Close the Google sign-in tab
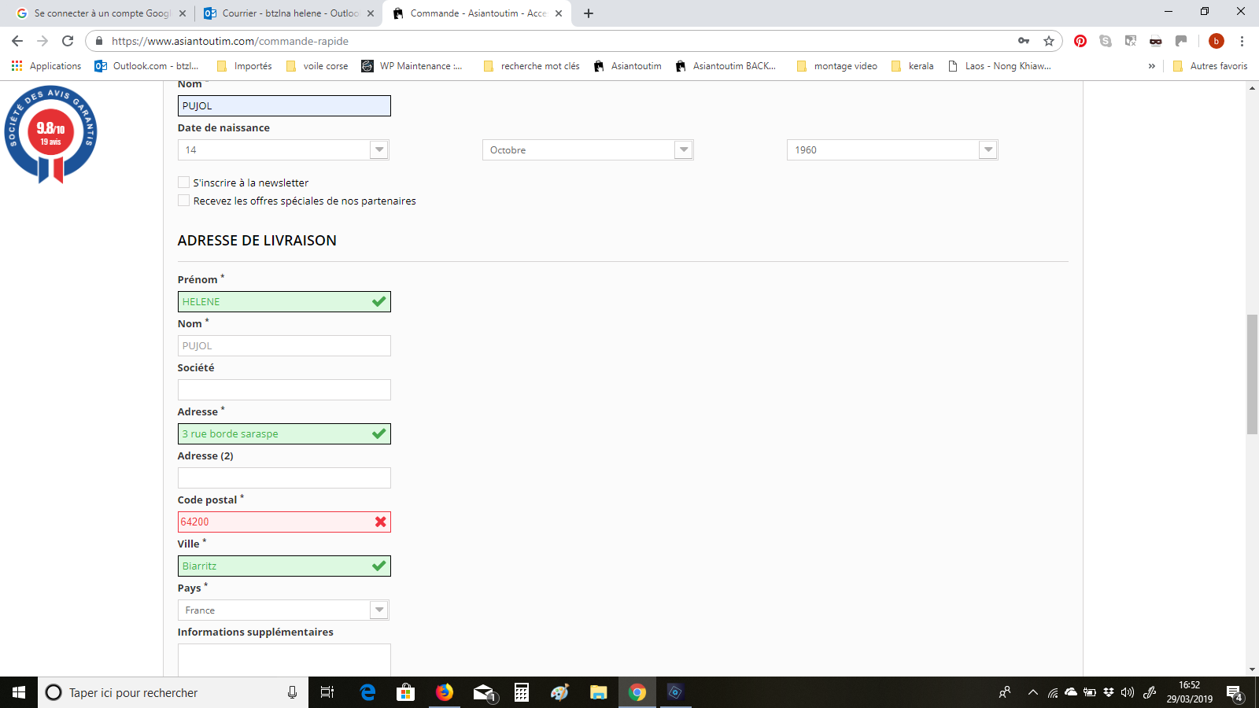Screen dimensions: 1259x708 click(x=183, y=13)
